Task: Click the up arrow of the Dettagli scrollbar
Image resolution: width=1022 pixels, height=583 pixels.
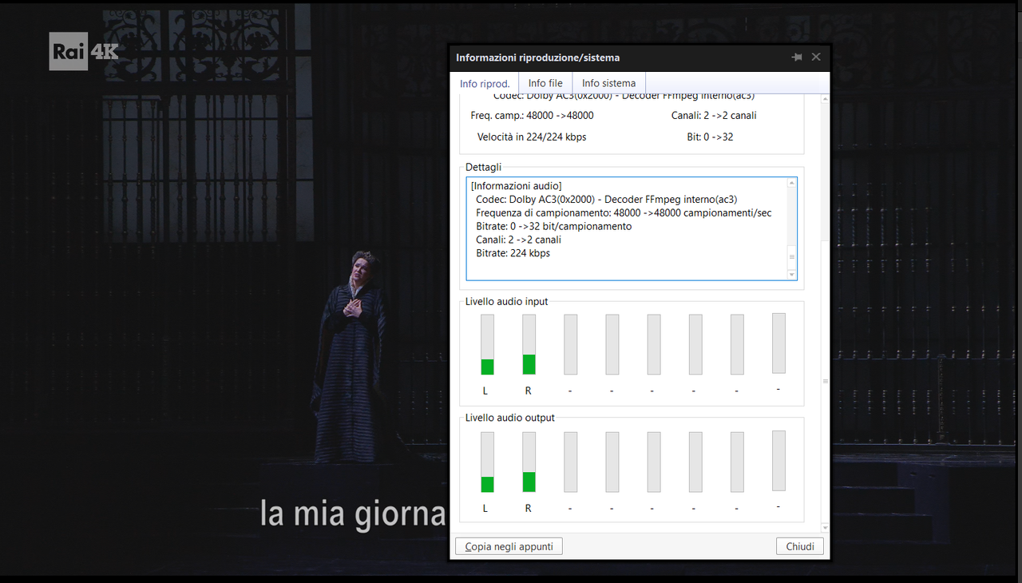Action: [791, 181]
